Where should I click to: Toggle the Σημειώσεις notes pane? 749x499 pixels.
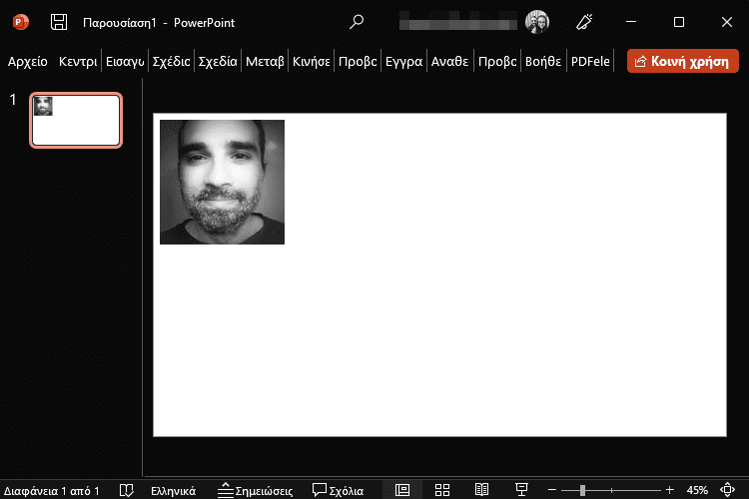(x=255, y=490)
